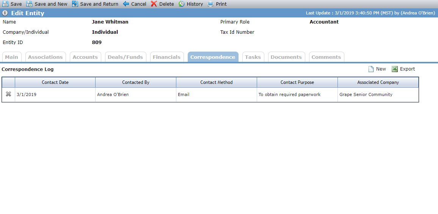Click the Entity ID label
The height and width of the screenshot is (214, 438).
click(x=13, y=42)
